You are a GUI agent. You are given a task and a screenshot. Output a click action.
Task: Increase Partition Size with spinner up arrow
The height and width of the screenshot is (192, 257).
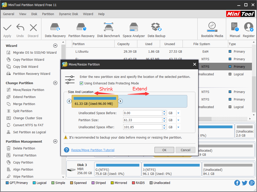(x=164, y=119)
